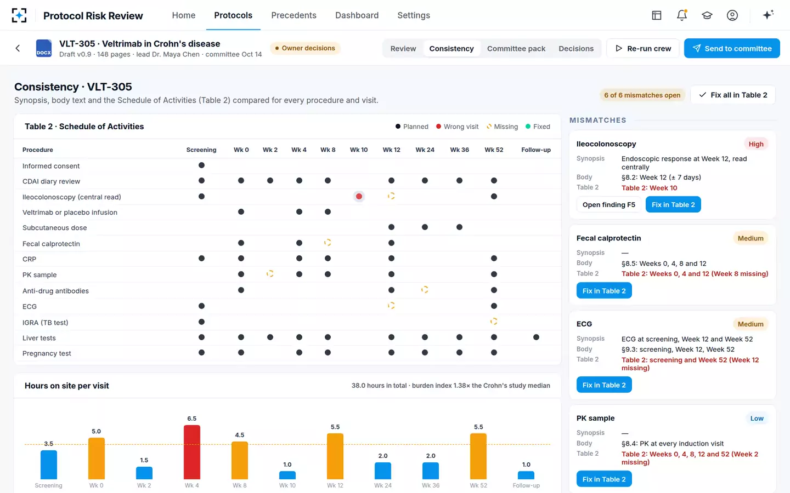
Task: Click the Protocol Risk Review logo icon
Action: (x=19, y=15)
